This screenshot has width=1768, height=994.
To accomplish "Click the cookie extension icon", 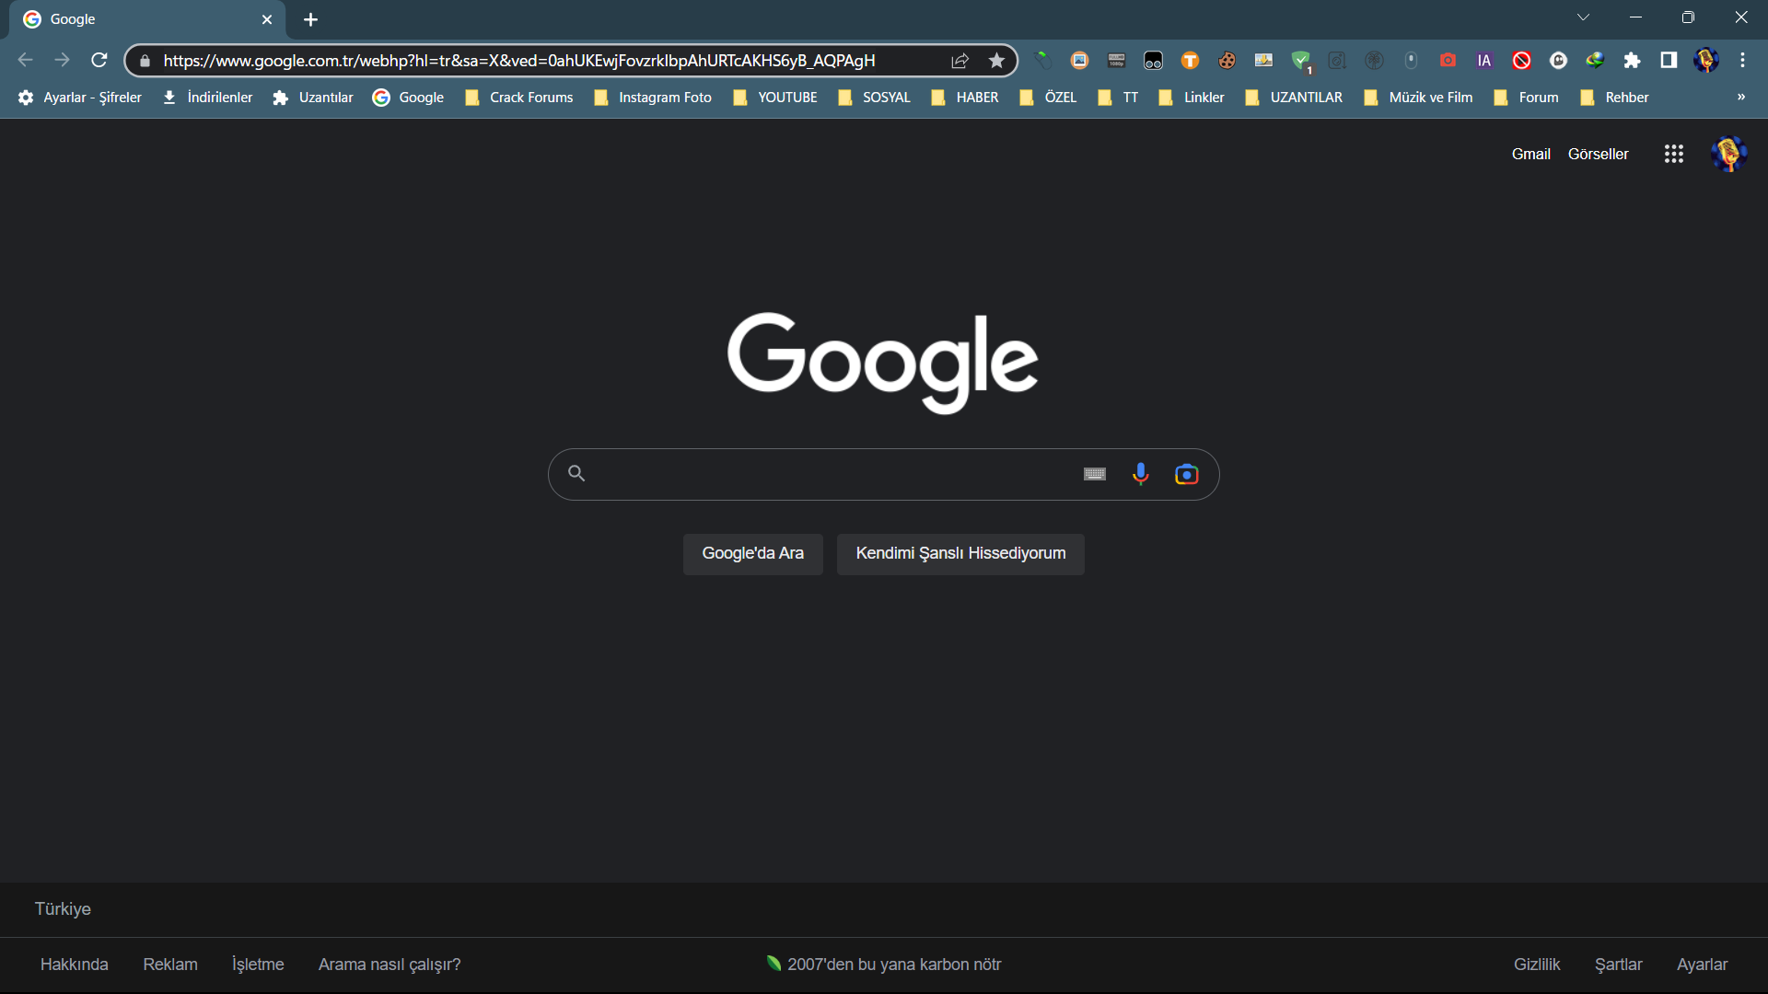I will [x=1227, y=61].
